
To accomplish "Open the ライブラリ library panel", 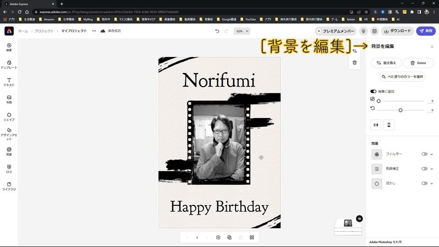I will [x=9, y=186].
